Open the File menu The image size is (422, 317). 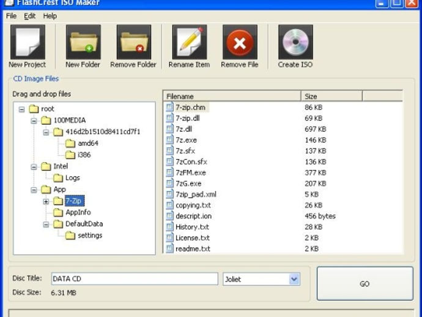[11, 16]
